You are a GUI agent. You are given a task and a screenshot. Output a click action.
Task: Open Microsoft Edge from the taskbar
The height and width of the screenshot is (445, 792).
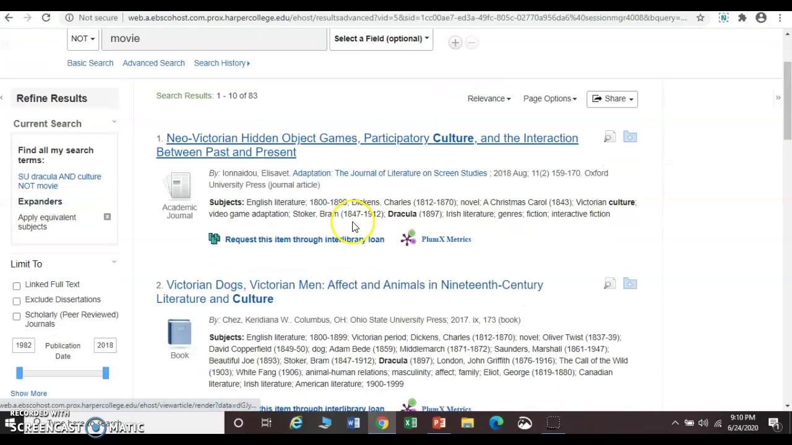pyautogui.click(x=496, y=423)
